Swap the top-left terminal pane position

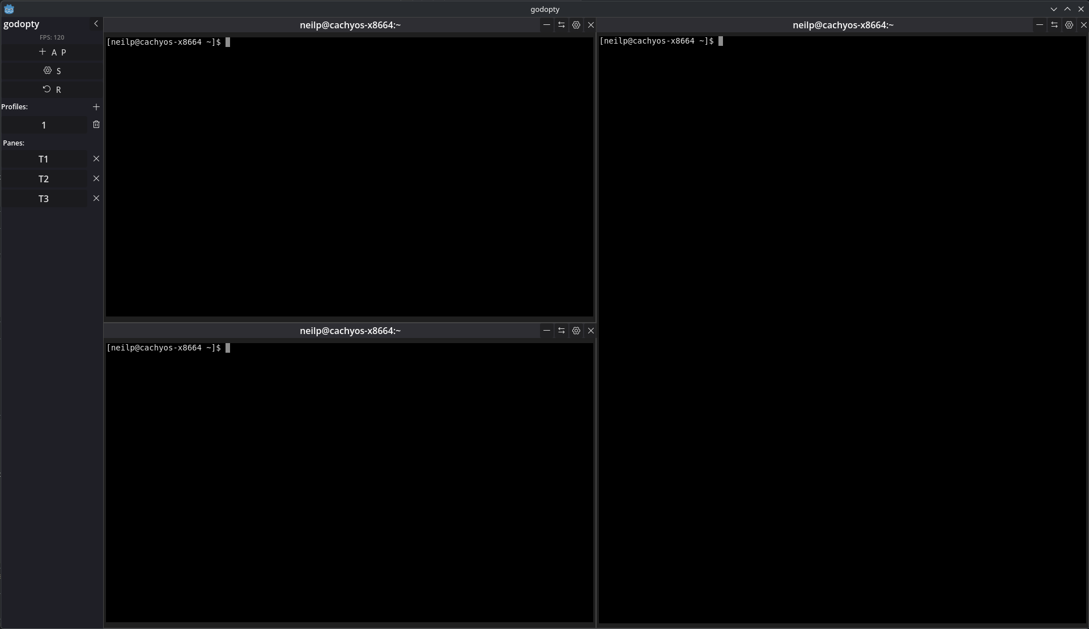561,25
